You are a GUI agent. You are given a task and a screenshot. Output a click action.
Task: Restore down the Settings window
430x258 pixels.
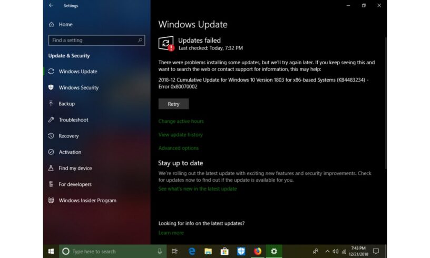364,5
